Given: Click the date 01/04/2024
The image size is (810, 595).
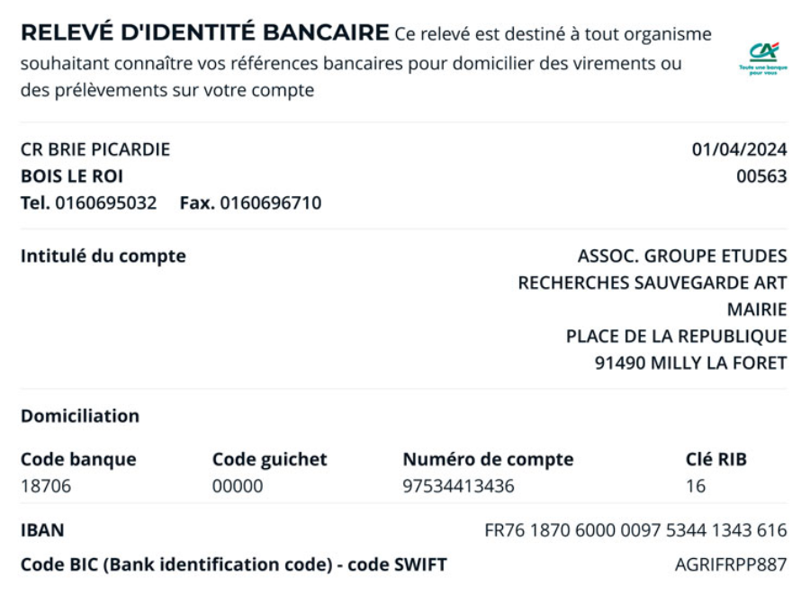Looking at the screenshot, I should pos(739,149).
